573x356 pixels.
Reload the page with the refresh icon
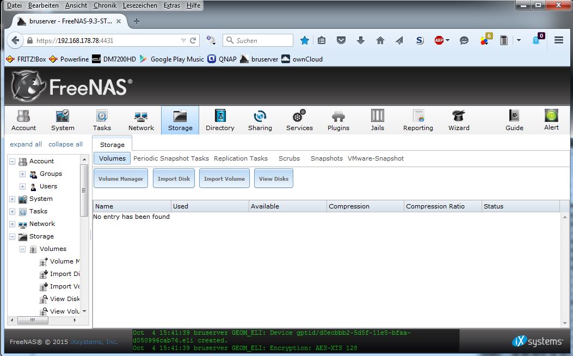point(193,41)
